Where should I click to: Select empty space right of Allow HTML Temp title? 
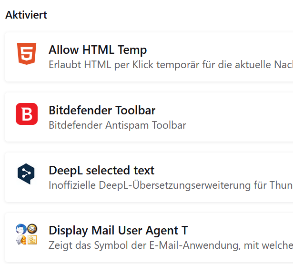point(221,50)
